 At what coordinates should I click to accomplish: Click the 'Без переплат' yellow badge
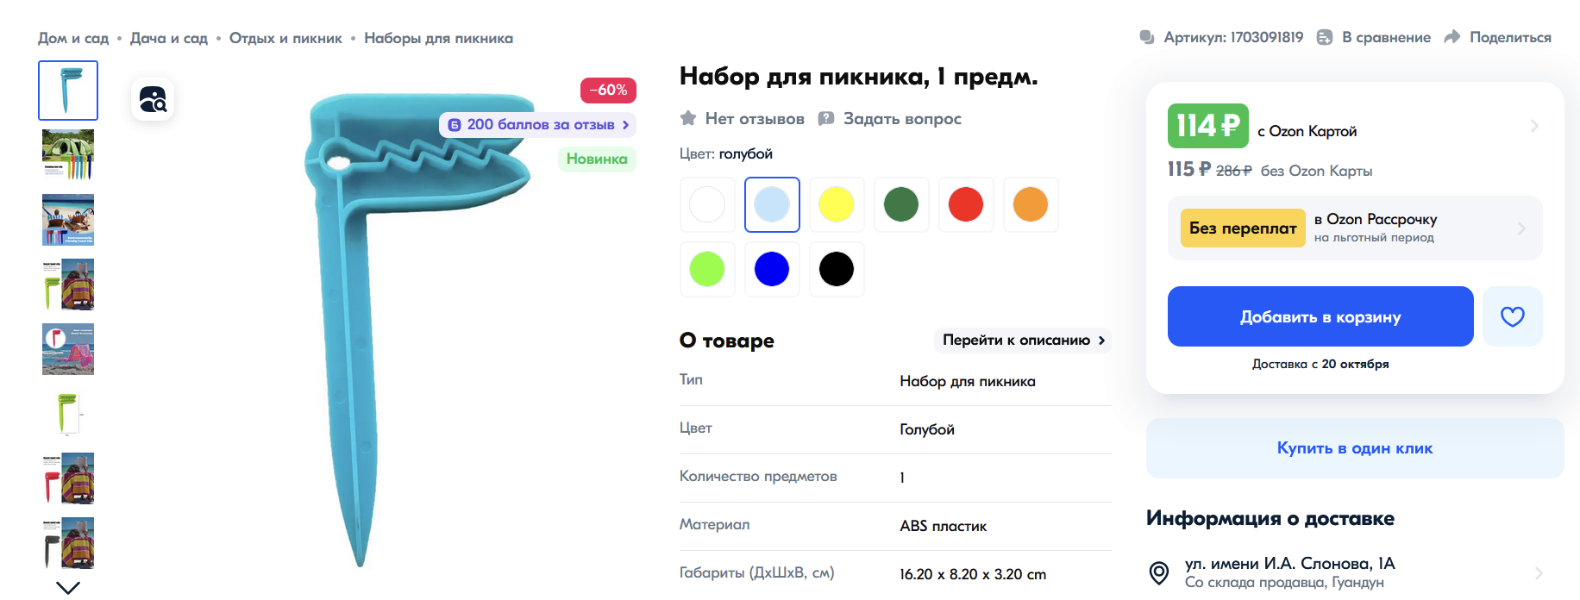tap(1243, 228)
